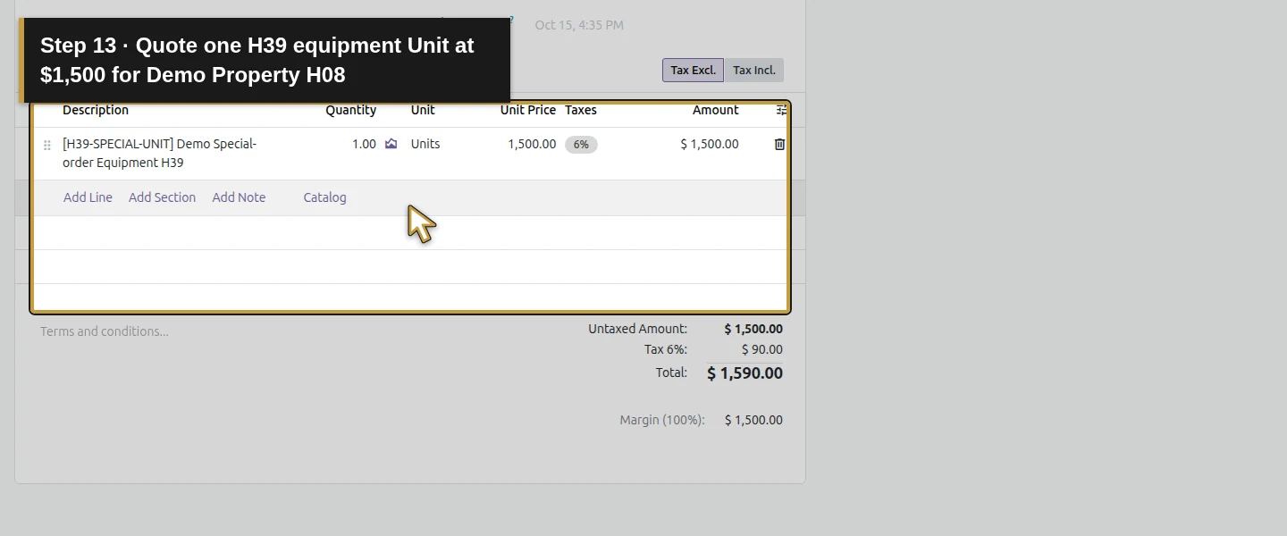Image resolution: width=1287 pixels, height=536 pixels.
Task: Click the Taxes column header
Action: point(581,110)
